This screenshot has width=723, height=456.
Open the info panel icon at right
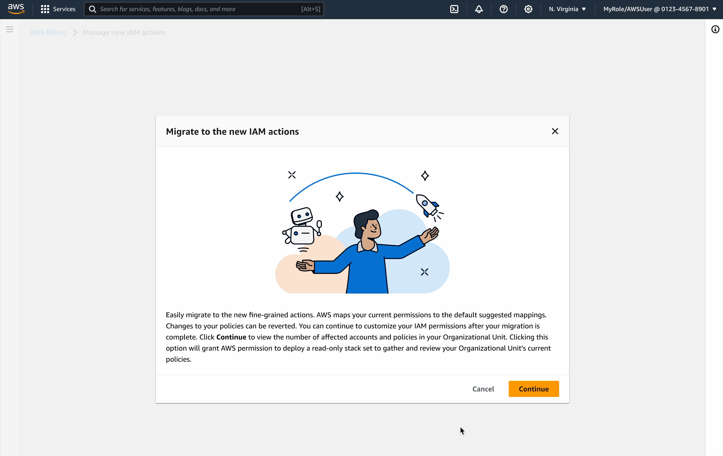coord(715,29)
